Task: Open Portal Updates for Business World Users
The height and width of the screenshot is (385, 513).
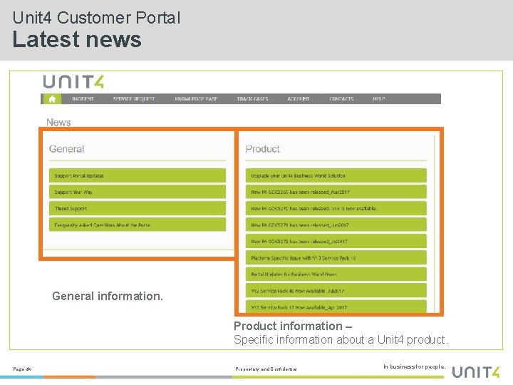Action: (336, 274)
